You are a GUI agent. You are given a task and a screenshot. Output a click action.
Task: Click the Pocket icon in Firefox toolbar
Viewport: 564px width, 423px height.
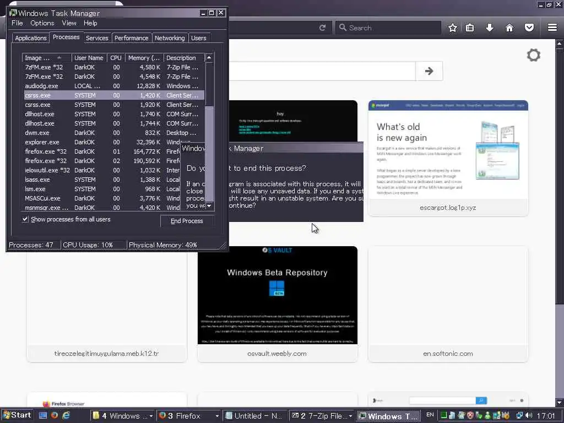pos(529,28)
